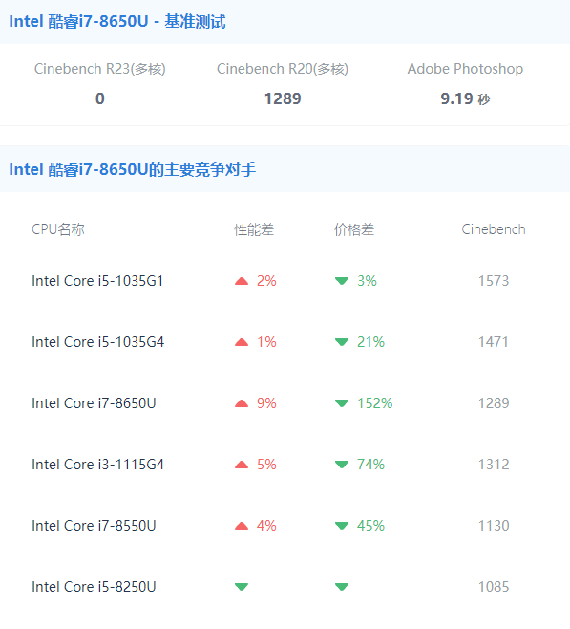570x629 pixels.
Task: Click green down arrow beside 74%
Action: pos(342,465)
